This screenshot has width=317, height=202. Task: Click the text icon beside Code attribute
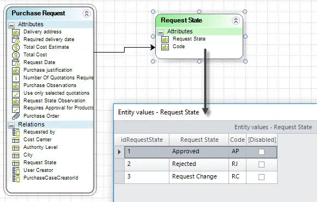pos(165,47)
